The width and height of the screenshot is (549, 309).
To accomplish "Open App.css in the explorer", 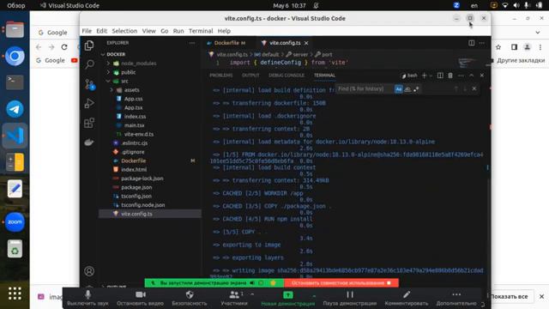I will click(x=134, y=99).
